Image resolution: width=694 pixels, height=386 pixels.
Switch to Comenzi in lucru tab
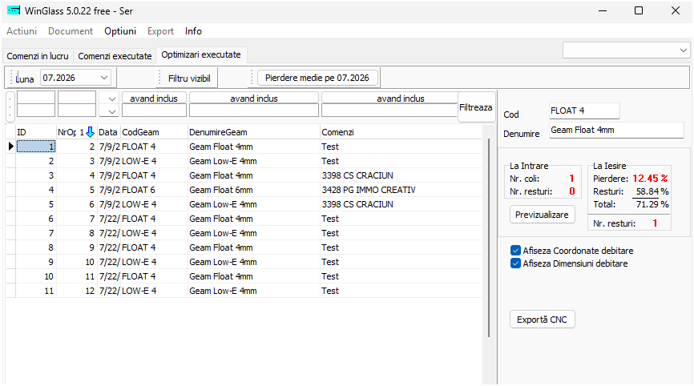point(38,56)
